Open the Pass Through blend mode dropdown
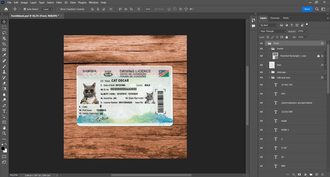Screen dimensions: 330x177 click(273, 31)
